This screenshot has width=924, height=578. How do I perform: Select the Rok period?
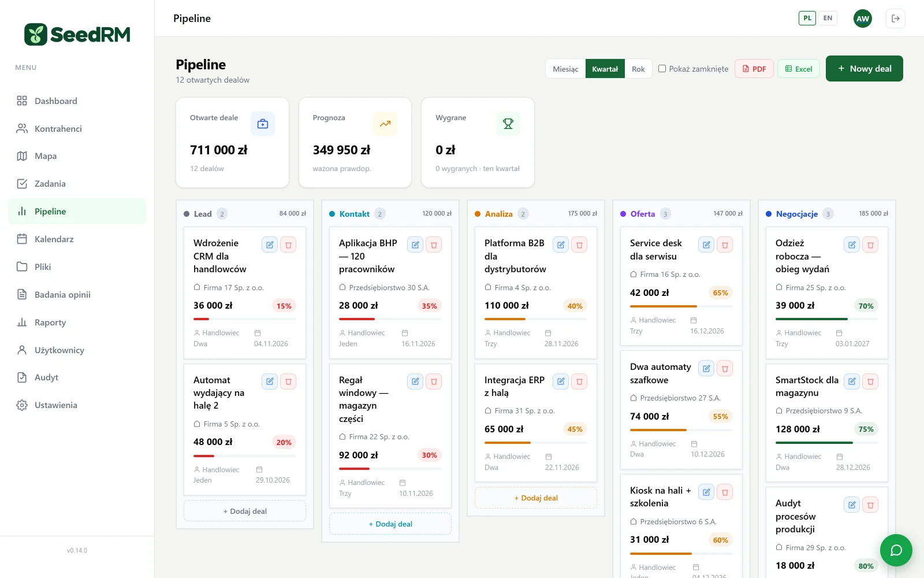tap(638, 69)
